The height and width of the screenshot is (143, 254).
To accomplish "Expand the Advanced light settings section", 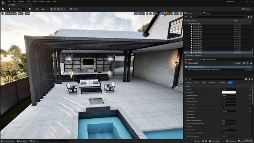I will [x=185, y=127].
